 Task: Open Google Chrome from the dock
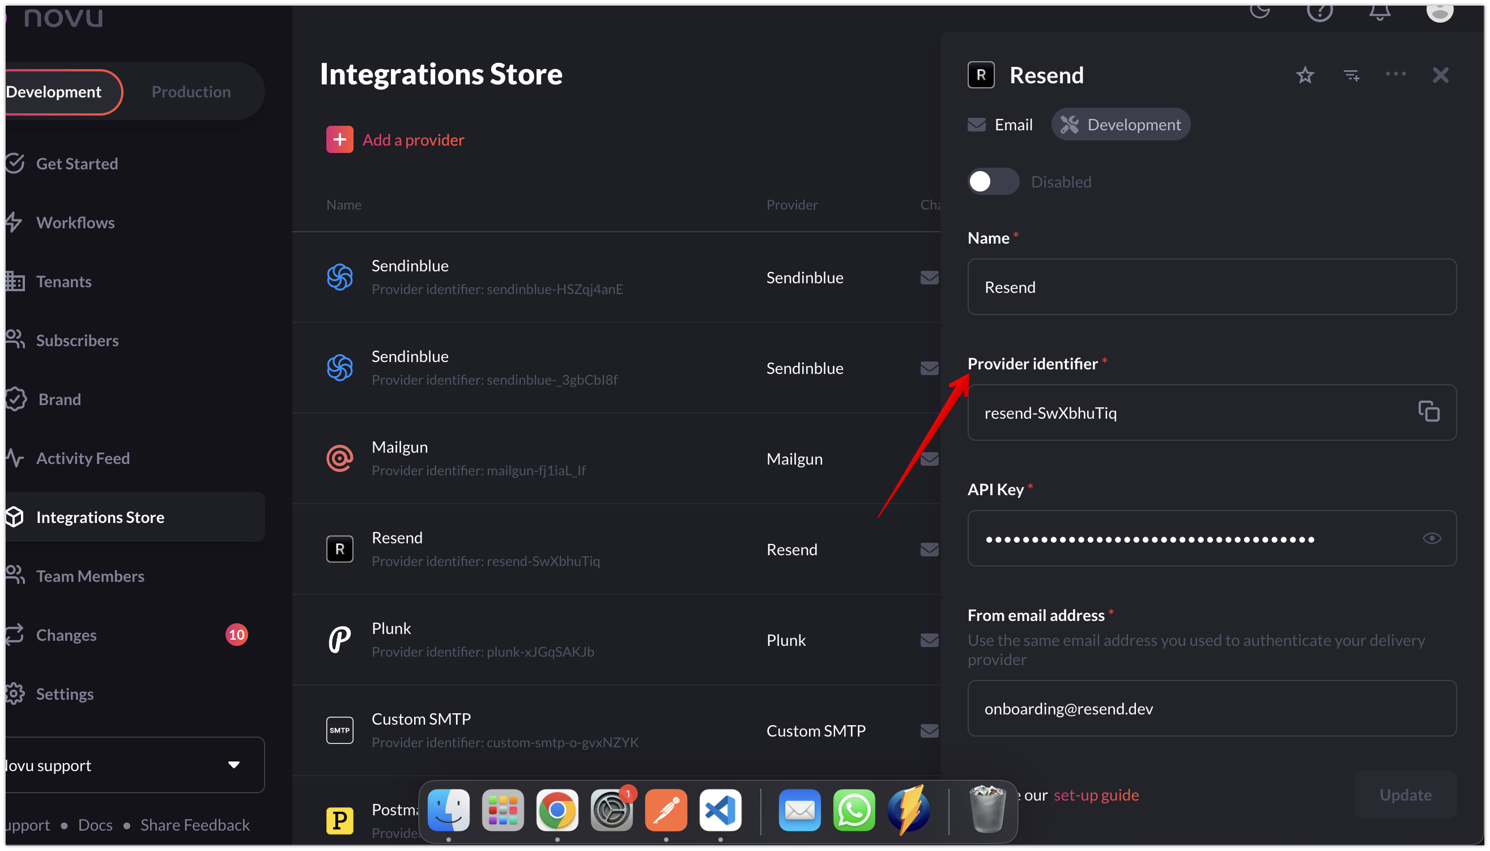[x=557, y=810]
